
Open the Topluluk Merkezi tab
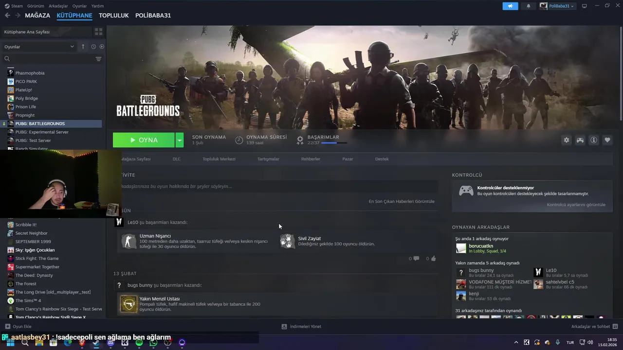tap(219, 159)
